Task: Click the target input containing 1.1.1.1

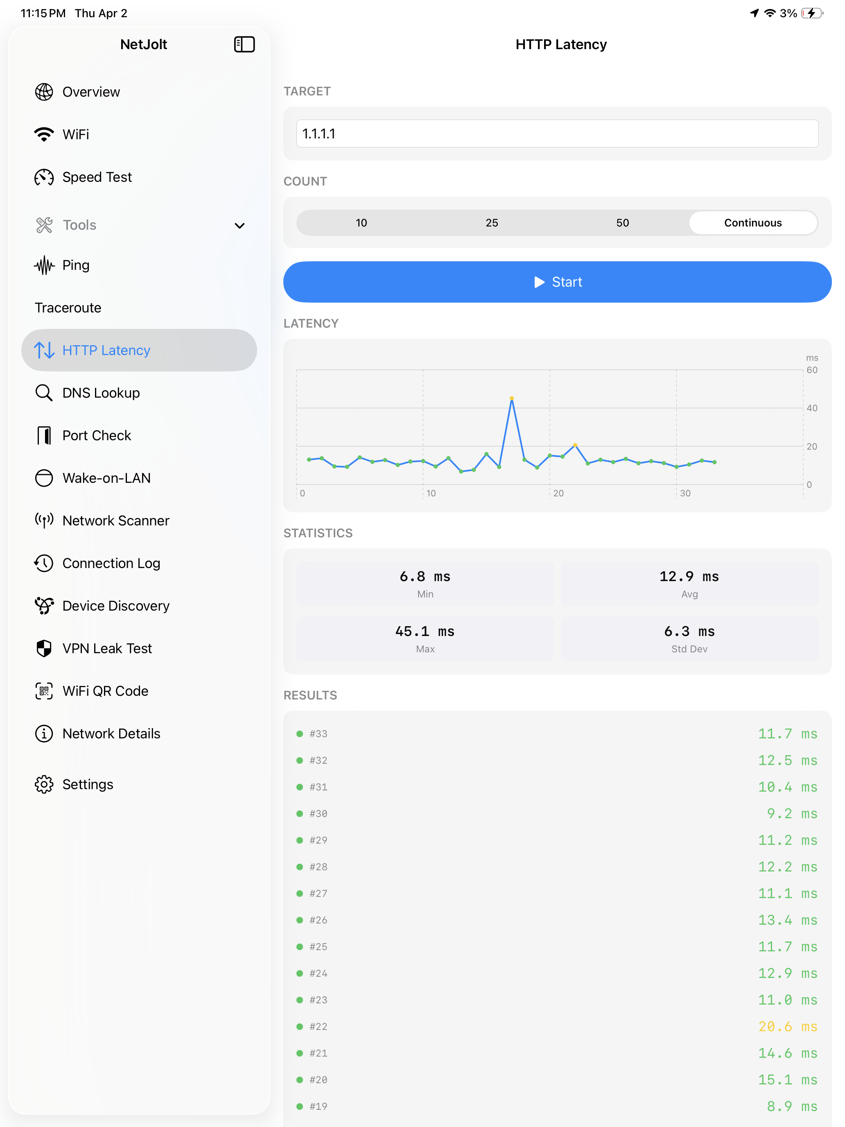Action: pos(557,134)
